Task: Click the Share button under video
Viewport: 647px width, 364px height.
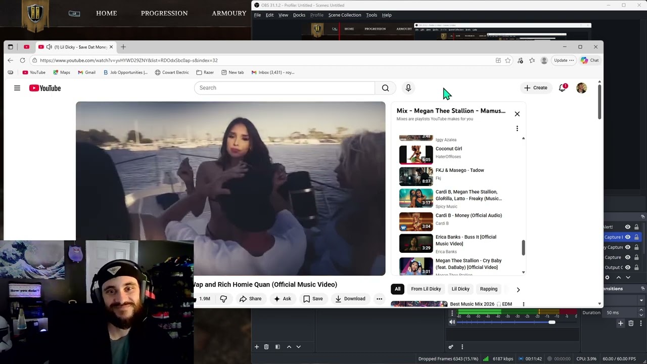Action: pos(250,299)
